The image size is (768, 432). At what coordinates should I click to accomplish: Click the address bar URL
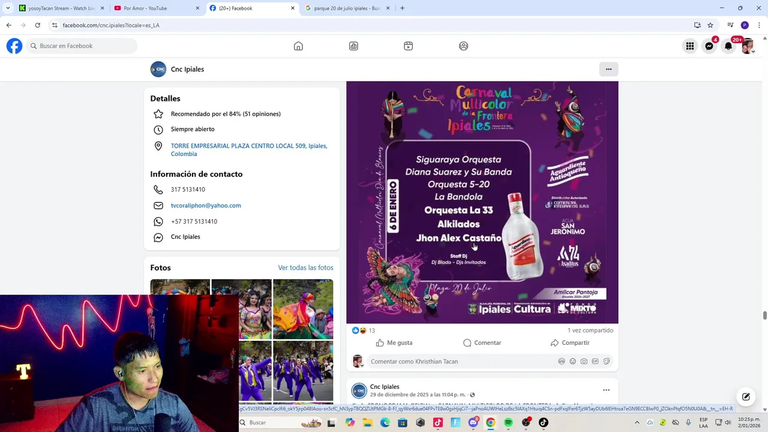(111, 25)
